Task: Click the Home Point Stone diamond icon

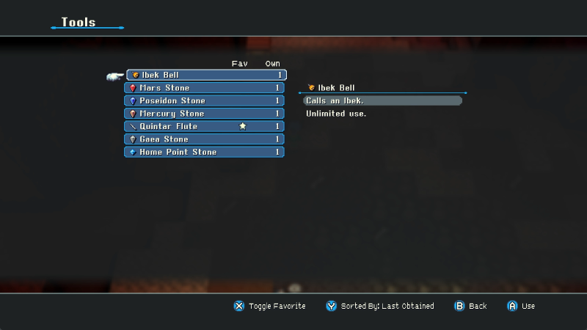Action: point(133,153)
